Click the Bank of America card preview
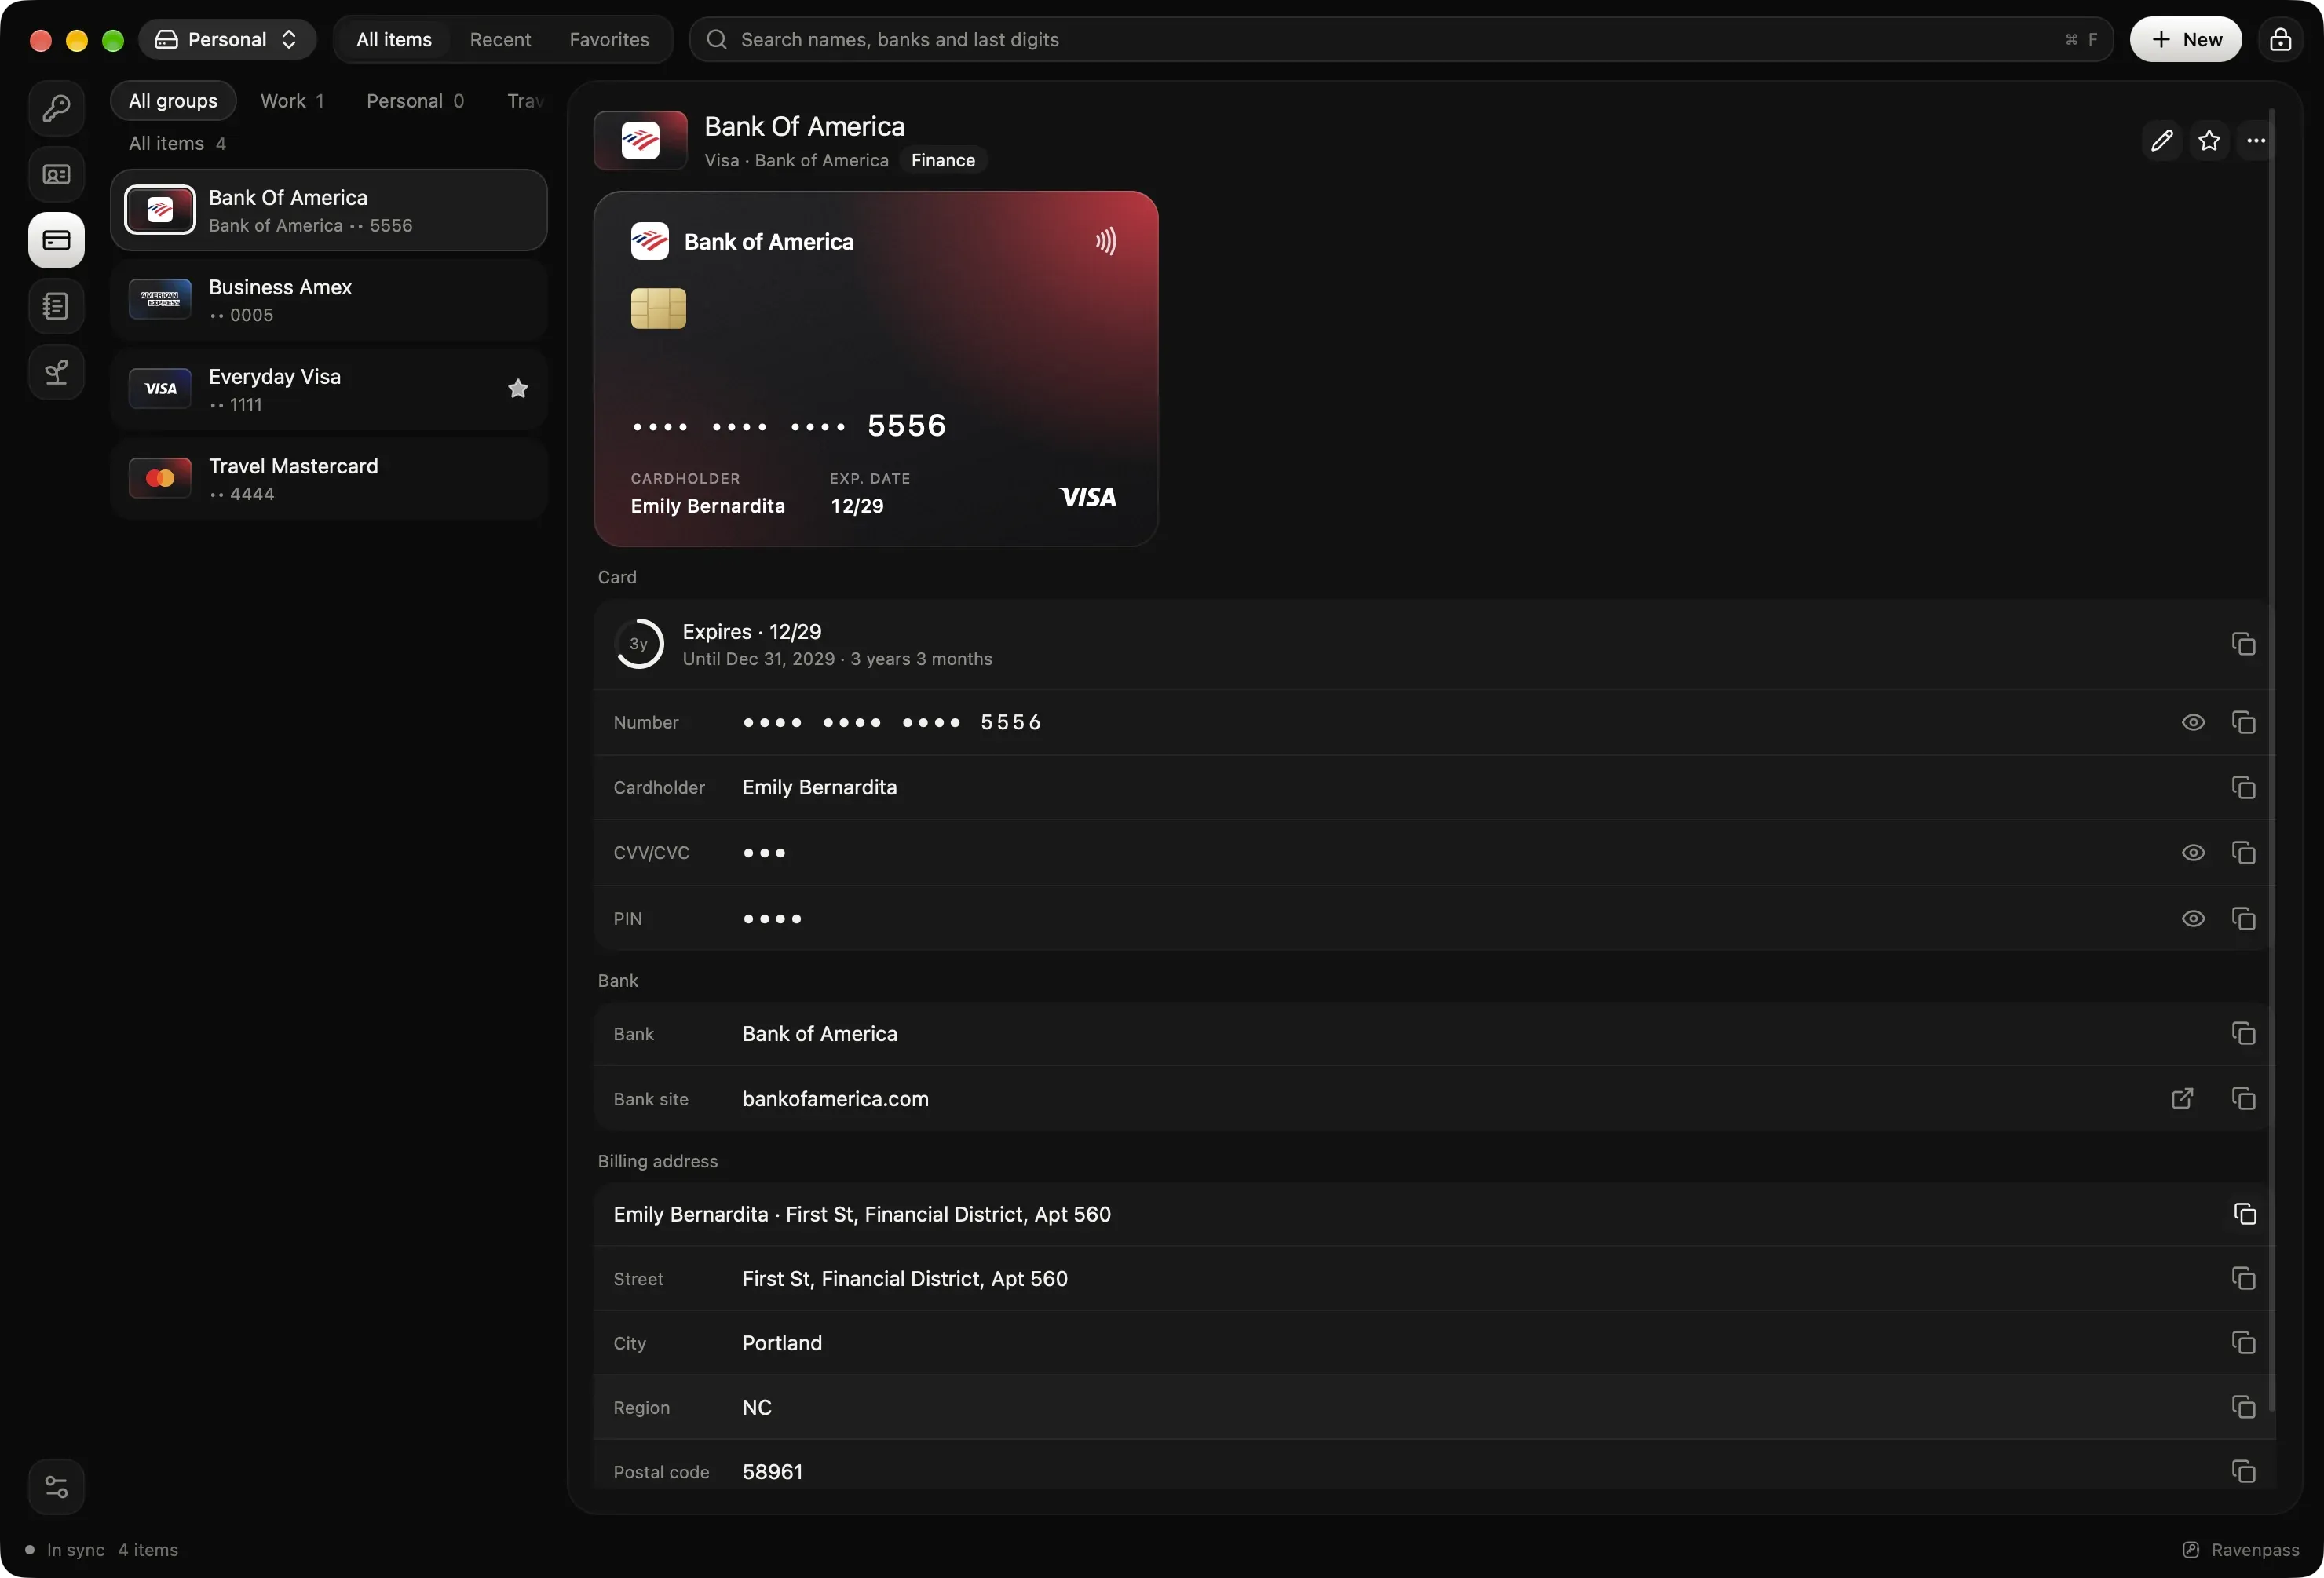 pyautogui.click(x=876, y=369)
